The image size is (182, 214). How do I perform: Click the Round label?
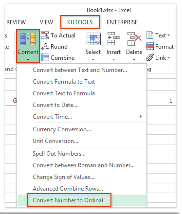click(x=59, y=47)
